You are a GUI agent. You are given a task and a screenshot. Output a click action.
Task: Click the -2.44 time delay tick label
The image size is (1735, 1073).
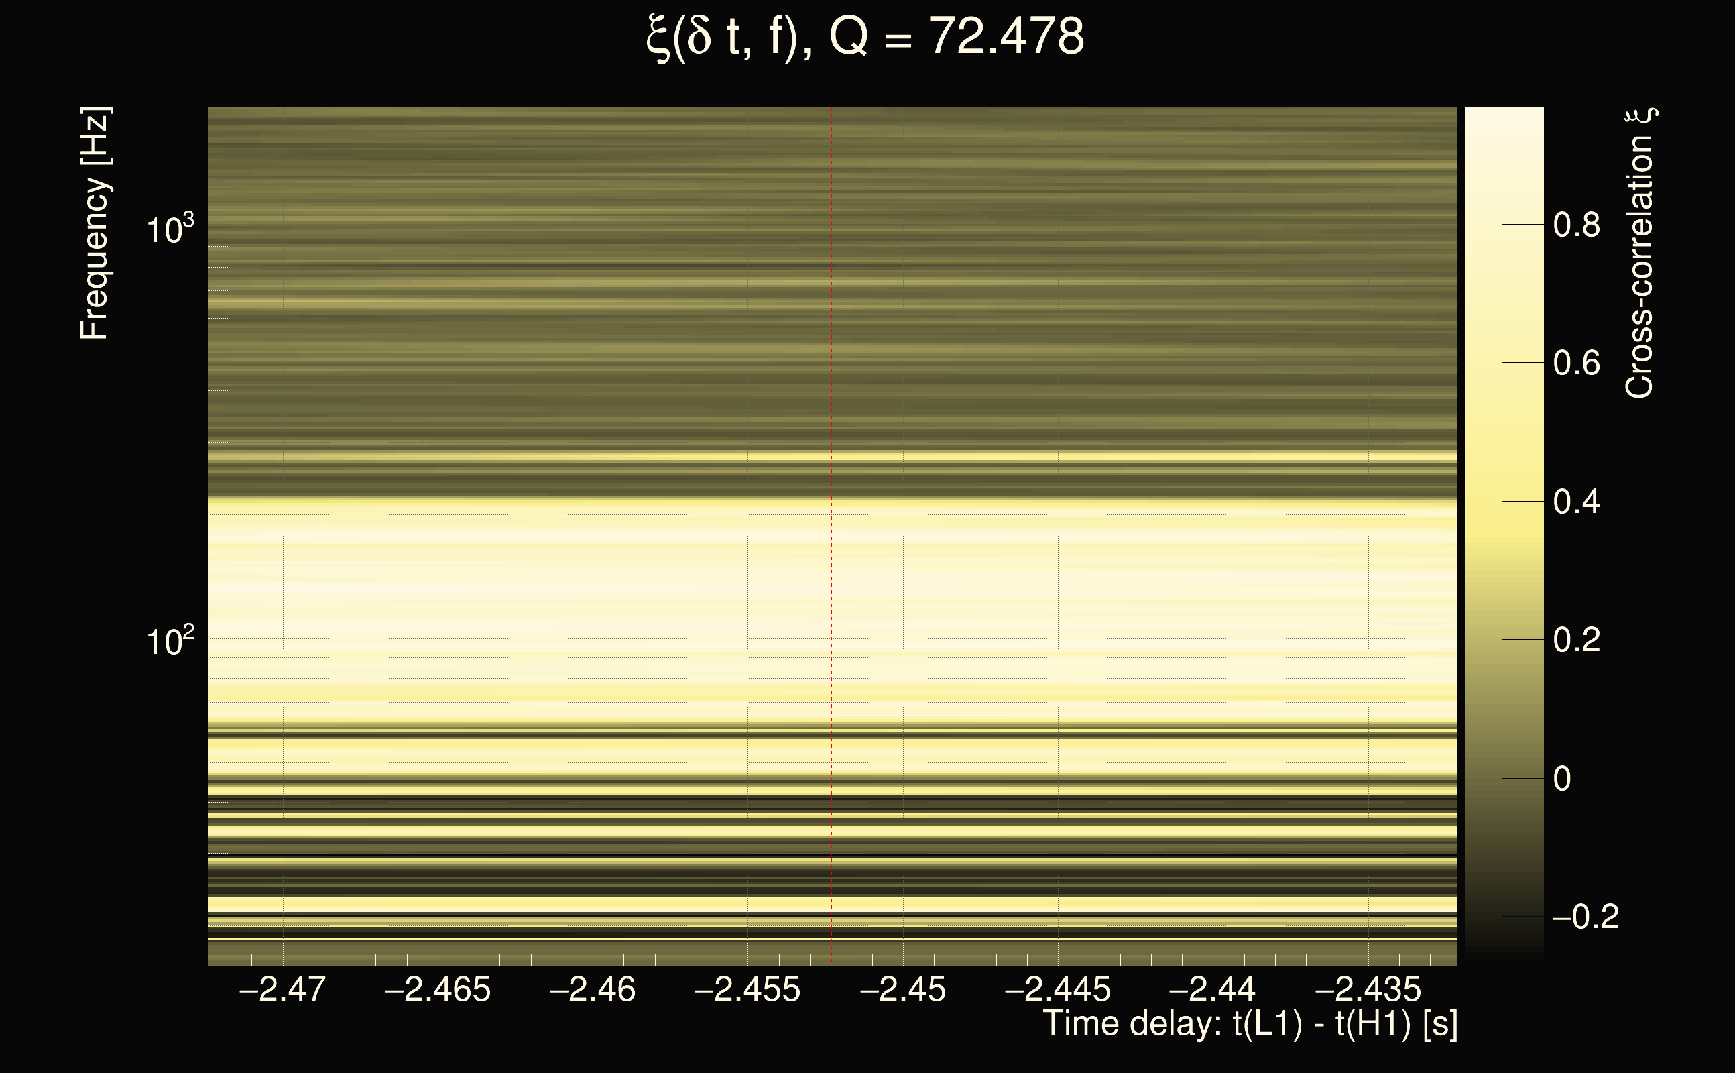coord(1212,989)
